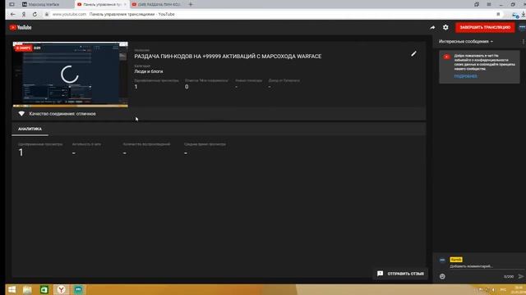The width and height of the screenshot is (526, 295).
Task: Click ОТПРАВИТЬ ОТЗЫВ feedback button
Action: tap(400, 274)
